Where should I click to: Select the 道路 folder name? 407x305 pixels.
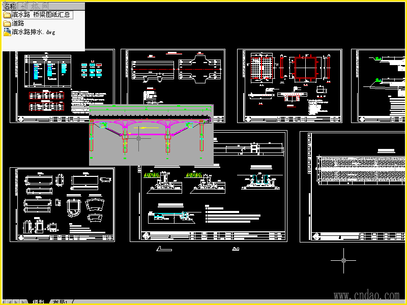click(18, 23)
